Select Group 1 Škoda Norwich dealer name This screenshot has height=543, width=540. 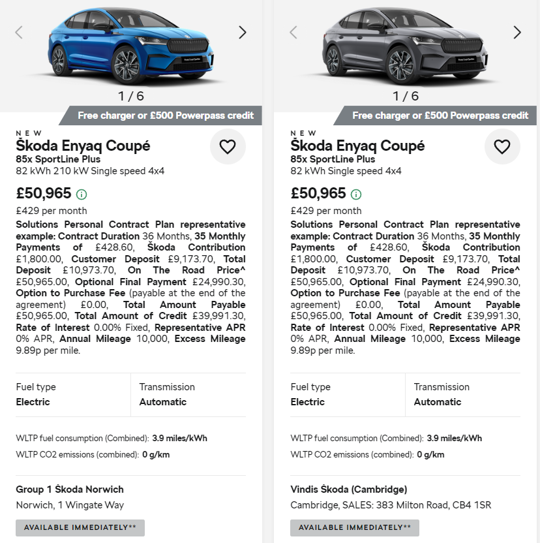[70, 489]
